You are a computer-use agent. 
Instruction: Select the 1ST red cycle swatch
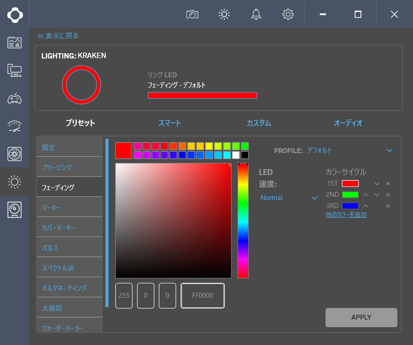[350, 183]
